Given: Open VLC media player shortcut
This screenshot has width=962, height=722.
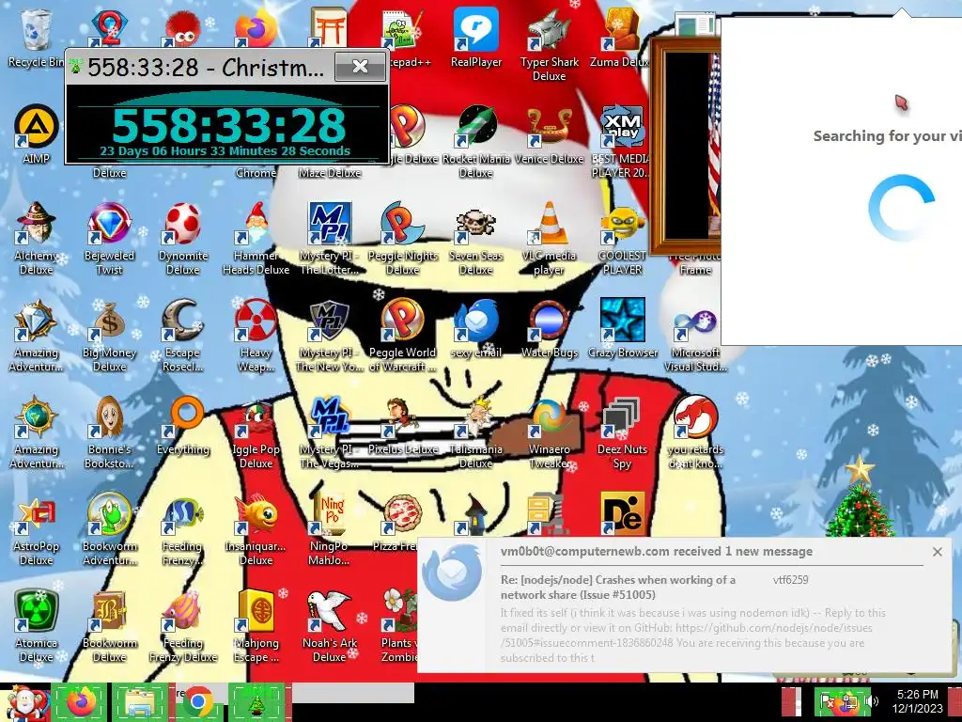Looking at the screenshot, I should pyautogui.click(x=549, y=240).
